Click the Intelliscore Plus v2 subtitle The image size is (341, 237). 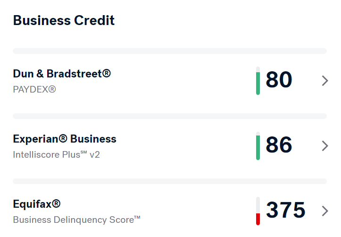click(x=56, y=154)
